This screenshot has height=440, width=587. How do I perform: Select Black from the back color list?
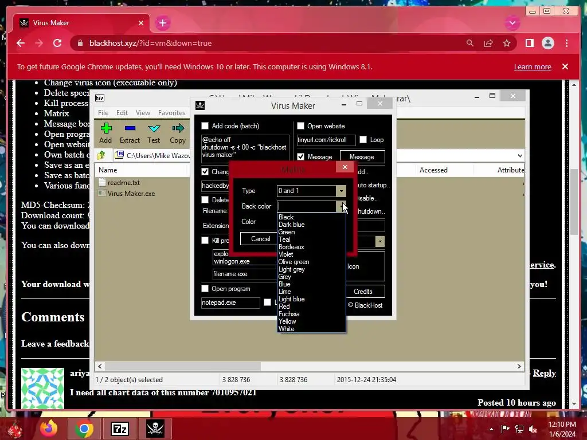pos(311,217)
